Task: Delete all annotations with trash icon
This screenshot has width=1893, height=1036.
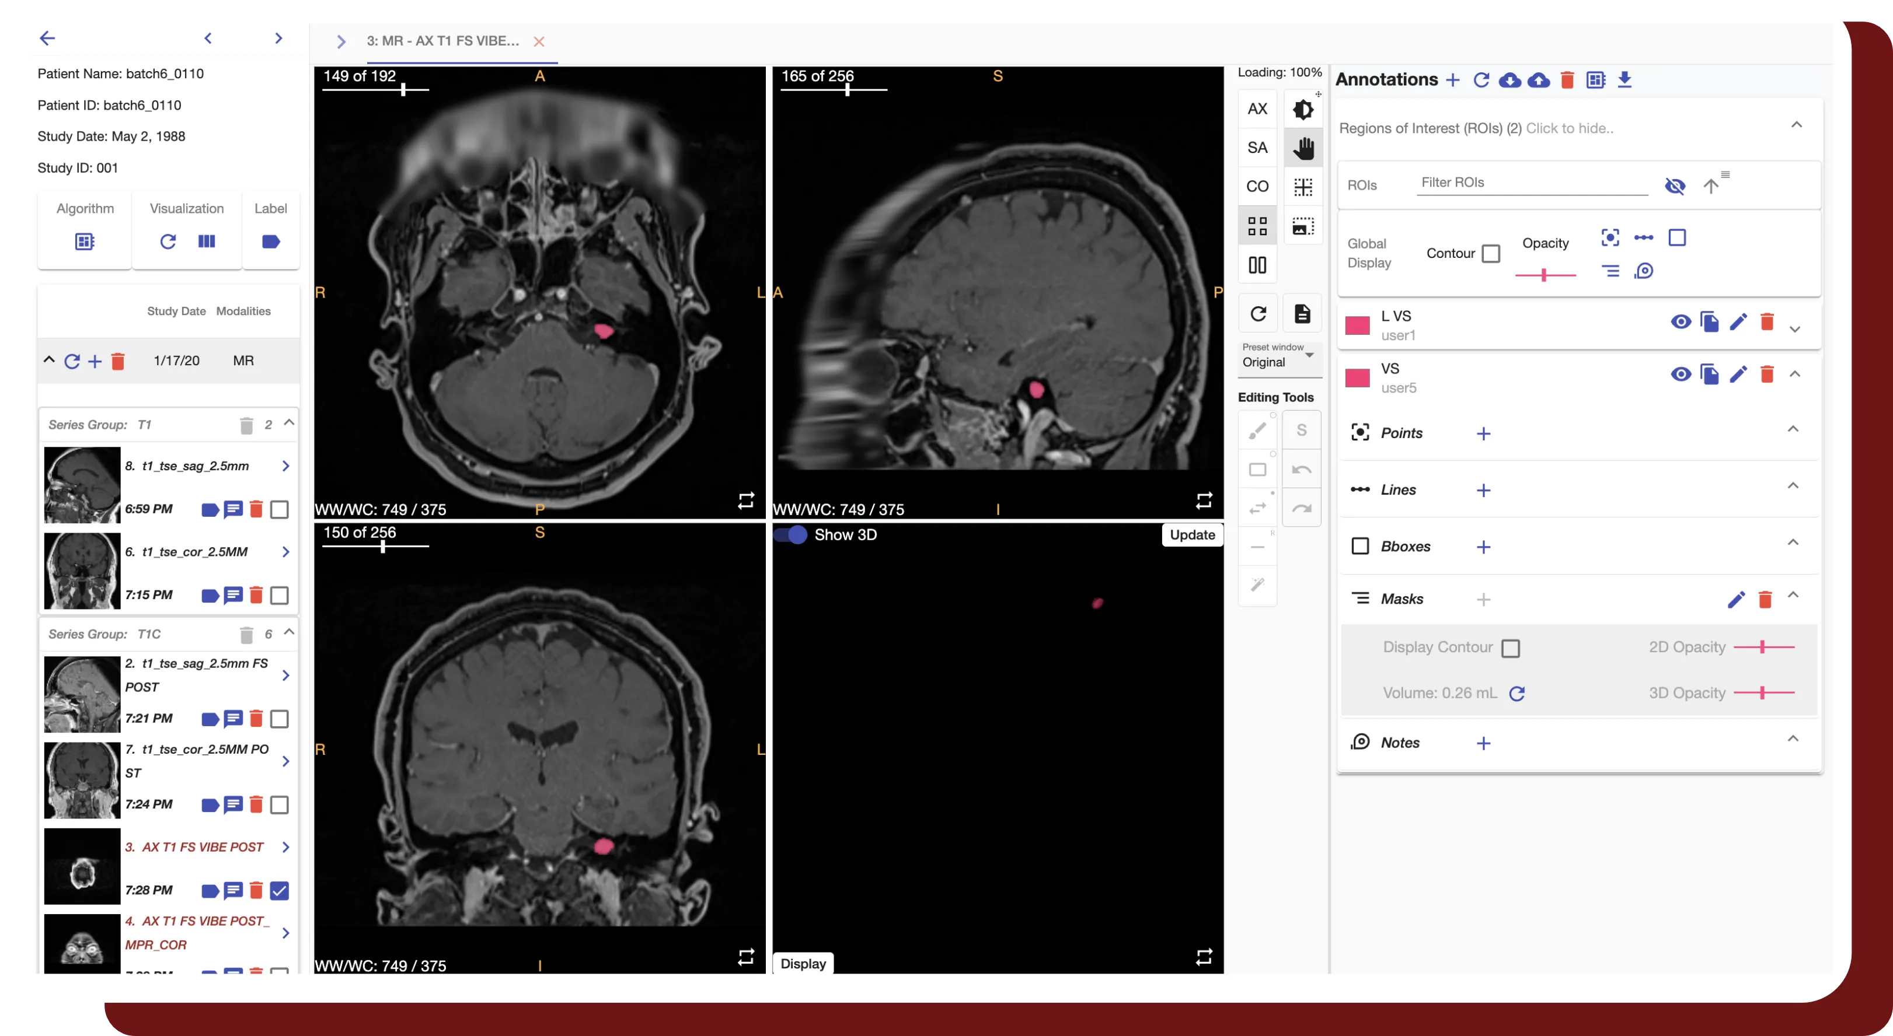Action: 1568,80
